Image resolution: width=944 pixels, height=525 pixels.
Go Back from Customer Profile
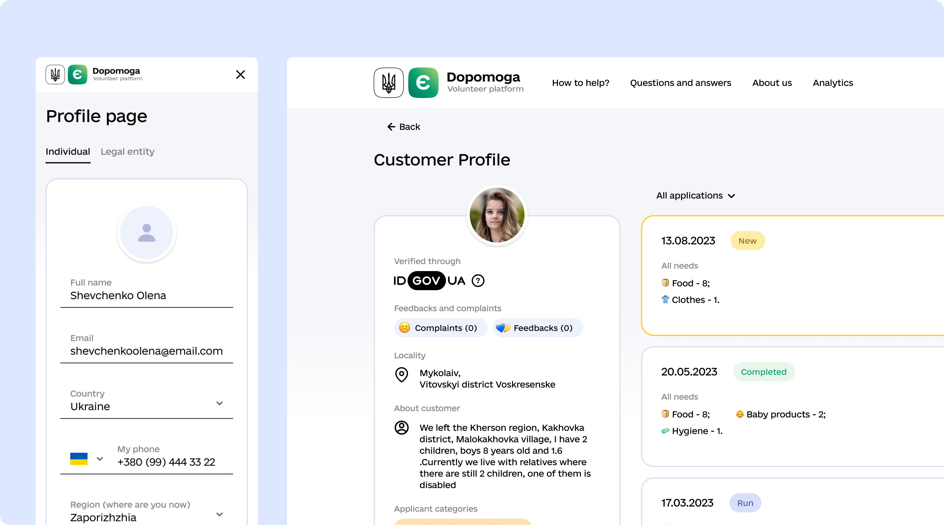(404, 127)
